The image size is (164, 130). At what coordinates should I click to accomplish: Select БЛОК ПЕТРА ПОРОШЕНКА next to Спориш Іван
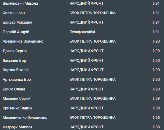coord(92,13)
